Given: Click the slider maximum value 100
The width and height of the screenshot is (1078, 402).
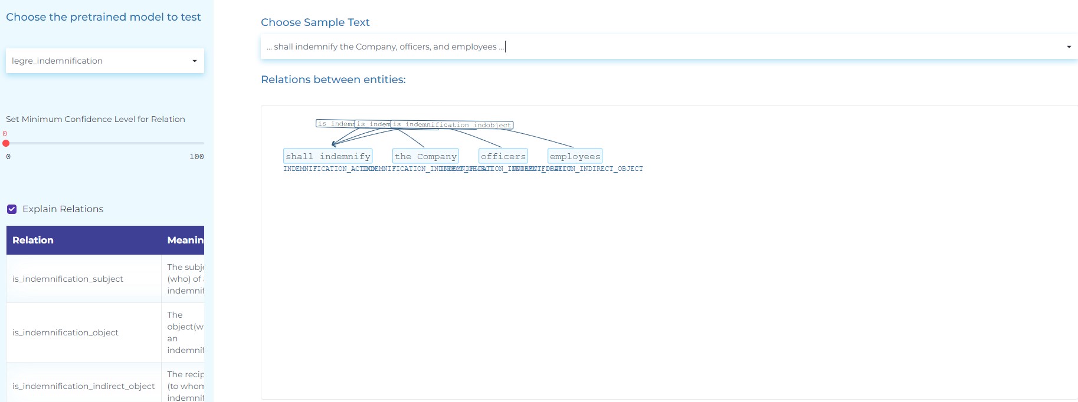Looking at the screenshot, I should coord(196,157).
